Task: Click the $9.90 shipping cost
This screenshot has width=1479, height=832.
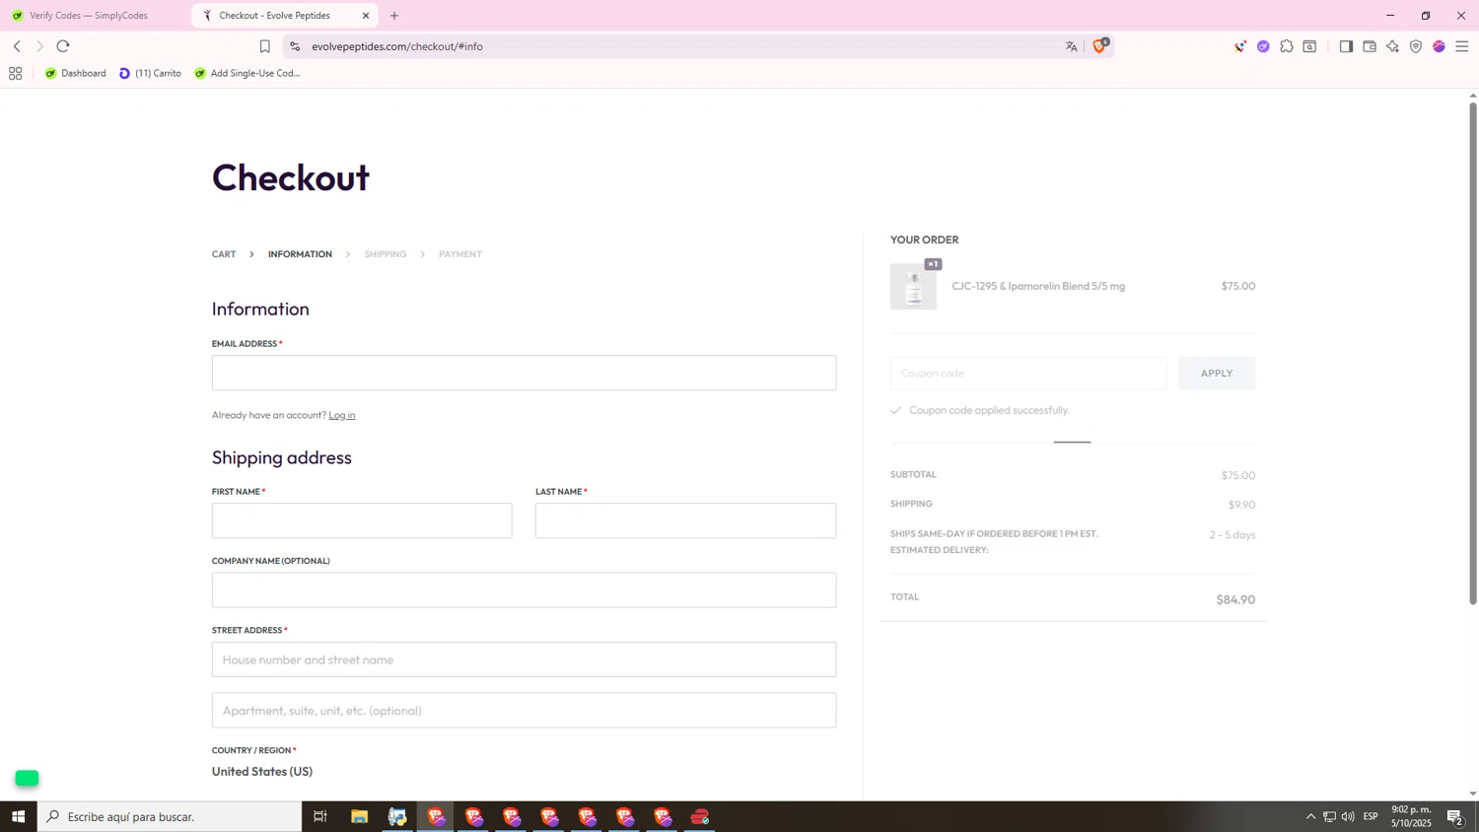Action: pos(1241,505)
